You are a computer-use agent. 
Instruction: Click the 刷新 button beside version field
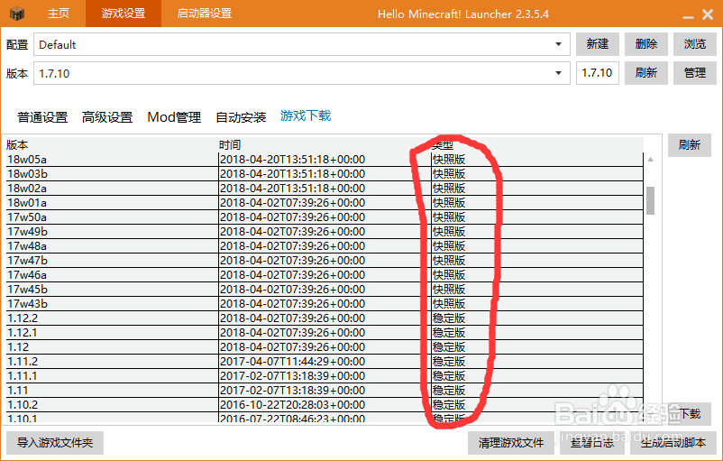point(646,73)
